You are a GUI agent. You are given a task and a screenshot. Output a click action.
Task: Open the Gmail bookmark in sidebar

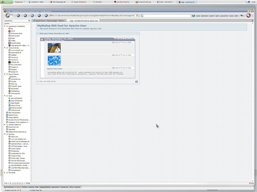(x=13, y=38)
